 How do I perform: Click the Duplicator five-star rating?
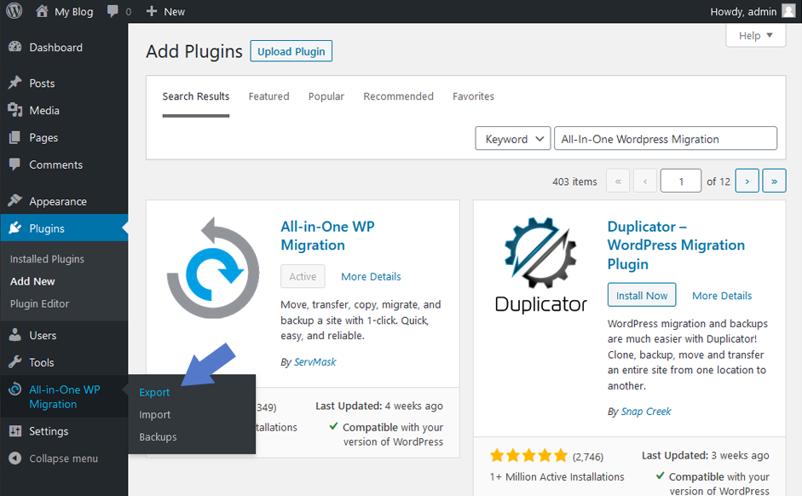pos(529,455)
